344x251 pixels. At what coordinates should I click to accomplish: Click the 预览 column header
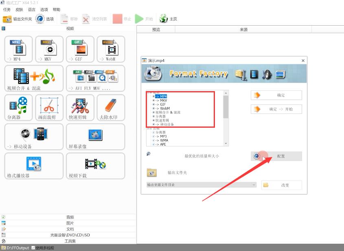(156, 29)
